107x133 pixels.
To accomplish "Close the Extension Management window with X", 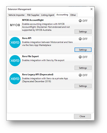I will [92, 9].
